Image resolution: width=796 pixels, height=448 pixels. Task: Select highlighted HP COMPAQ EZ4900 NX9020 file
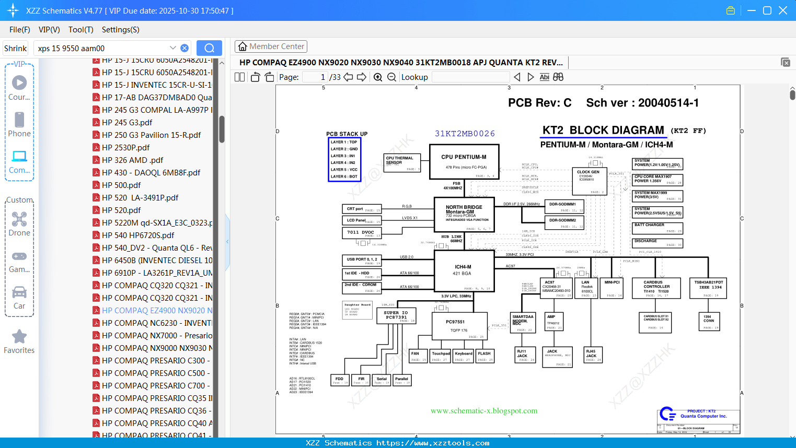152,310
